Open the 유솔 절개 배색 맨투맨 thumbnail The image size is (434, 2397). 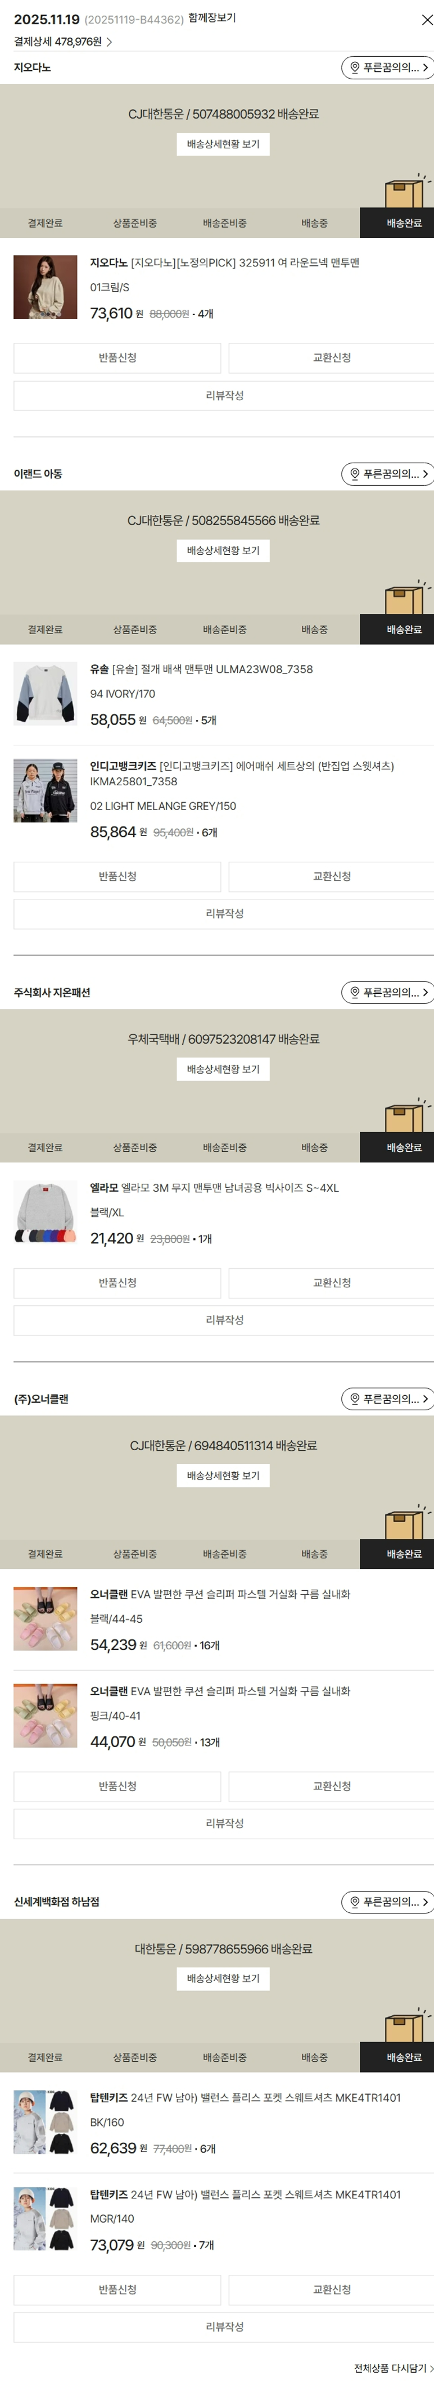[x=46, y=693]
